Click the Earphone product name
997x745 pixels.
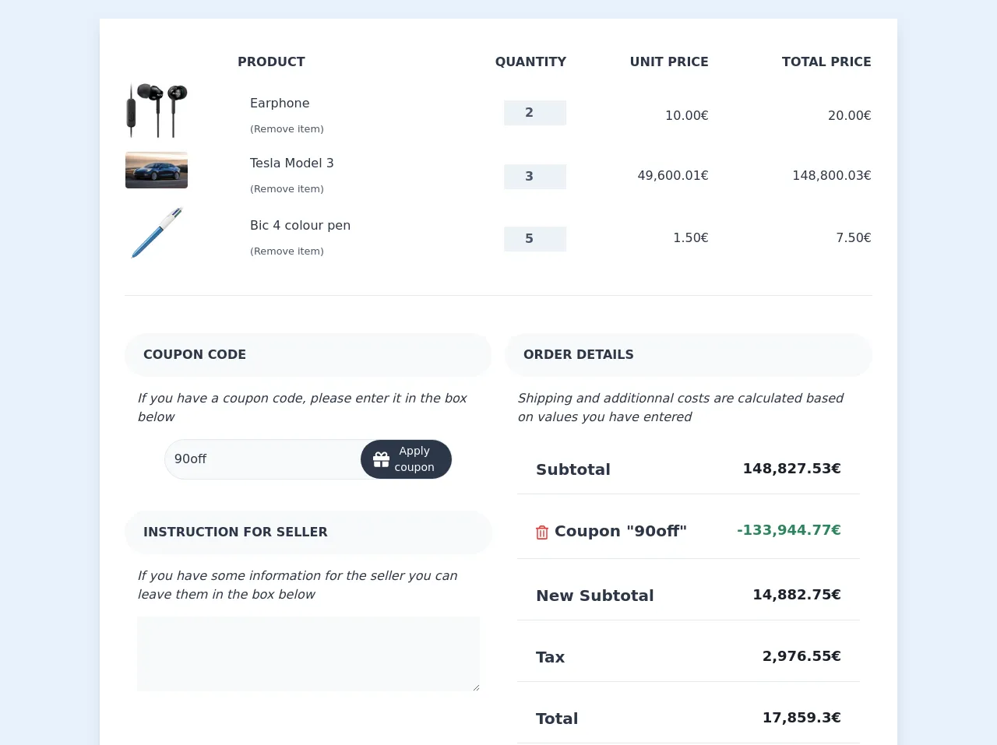280,104
